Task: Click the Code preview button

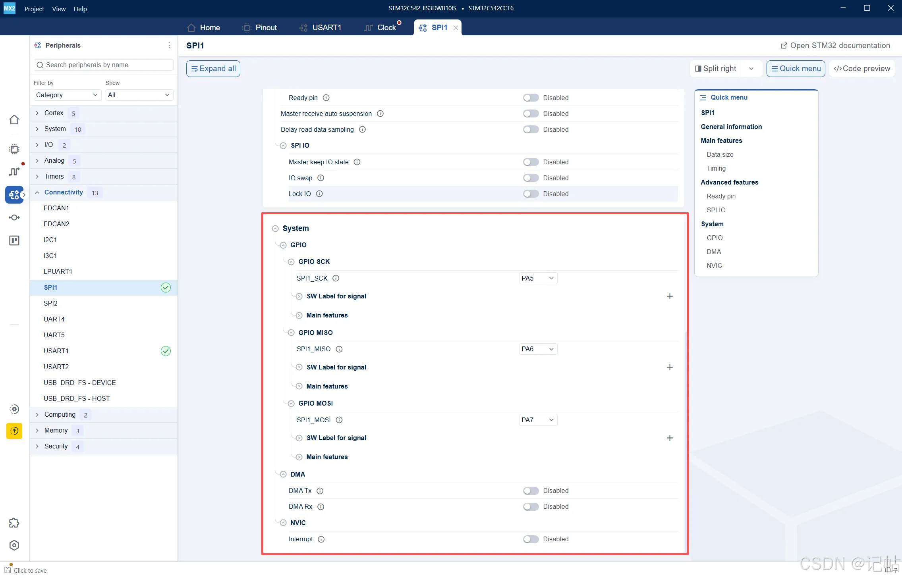Action: coord(862,69)
